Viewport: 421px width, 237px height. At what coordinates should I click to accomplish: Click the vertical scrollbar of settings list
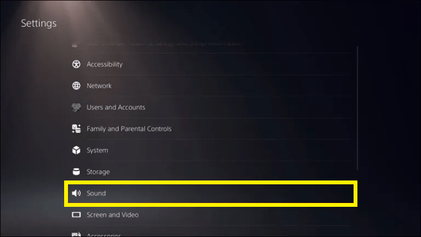pyautogui.click(x=357, y=108)
